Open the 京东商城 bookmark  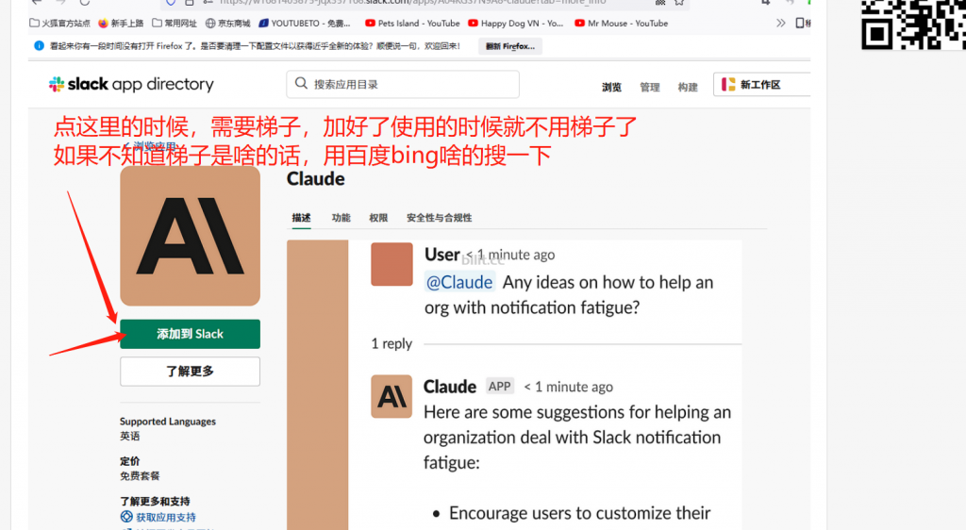pos(228,24)
